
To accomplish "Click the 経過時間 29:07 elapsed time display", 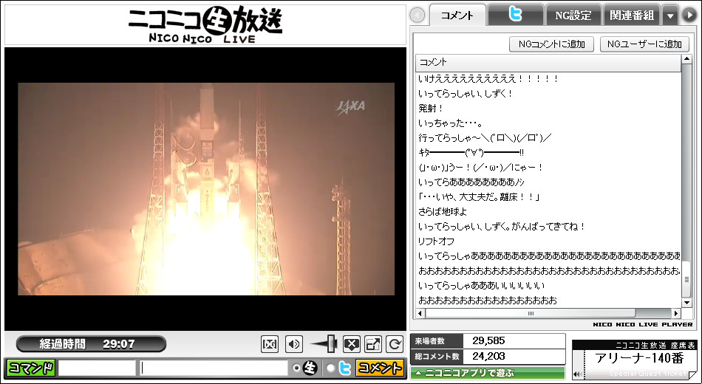I will [91, 343].
